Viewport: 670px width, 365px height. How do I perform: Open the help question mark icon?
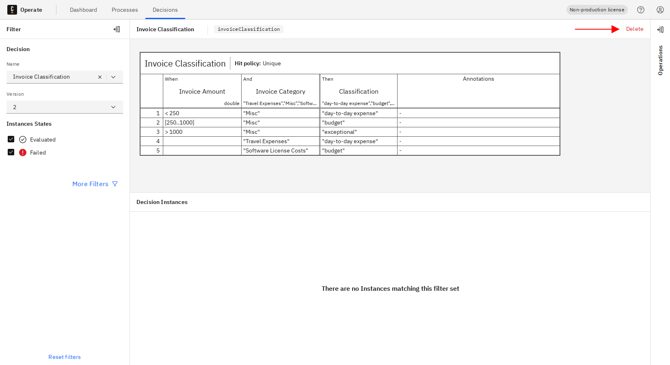coord(641,10)
